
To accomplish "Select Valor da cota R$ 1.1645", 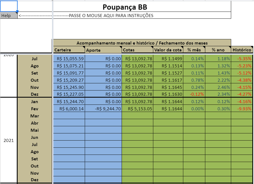I will click(x=168, y=87).
